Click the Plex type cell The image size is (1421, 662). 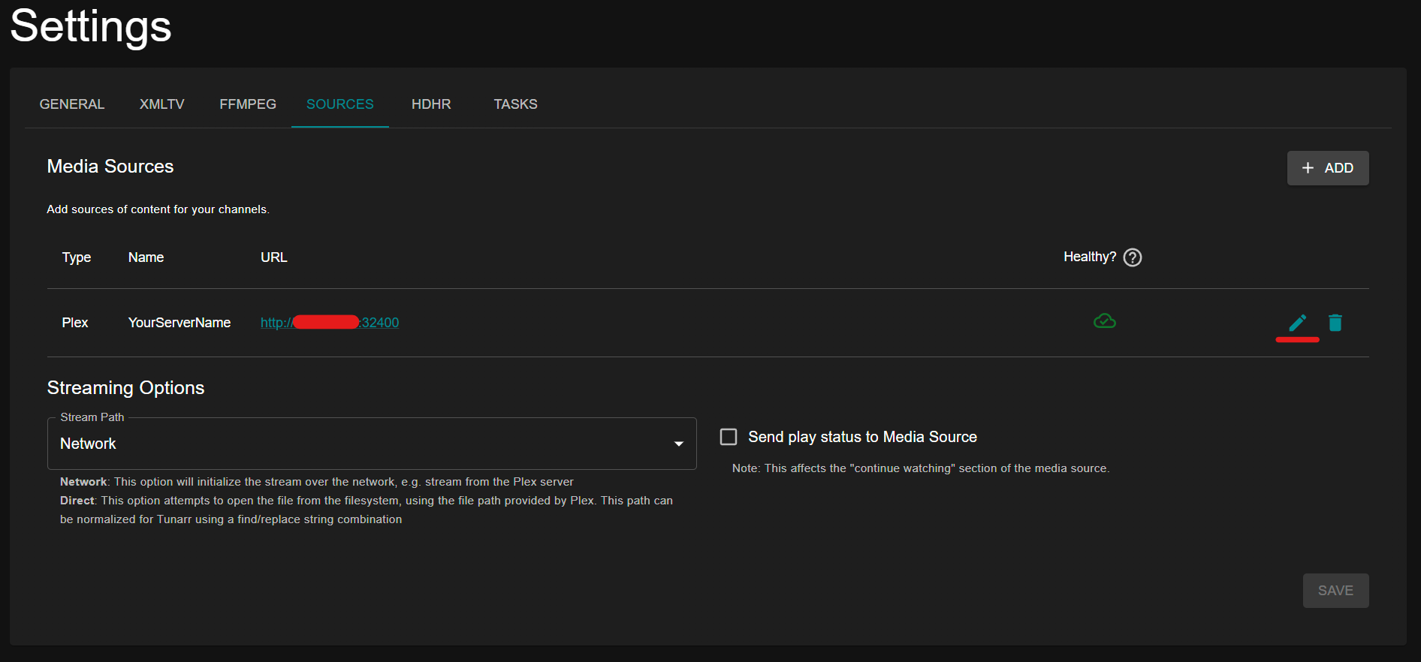[75, 323]
